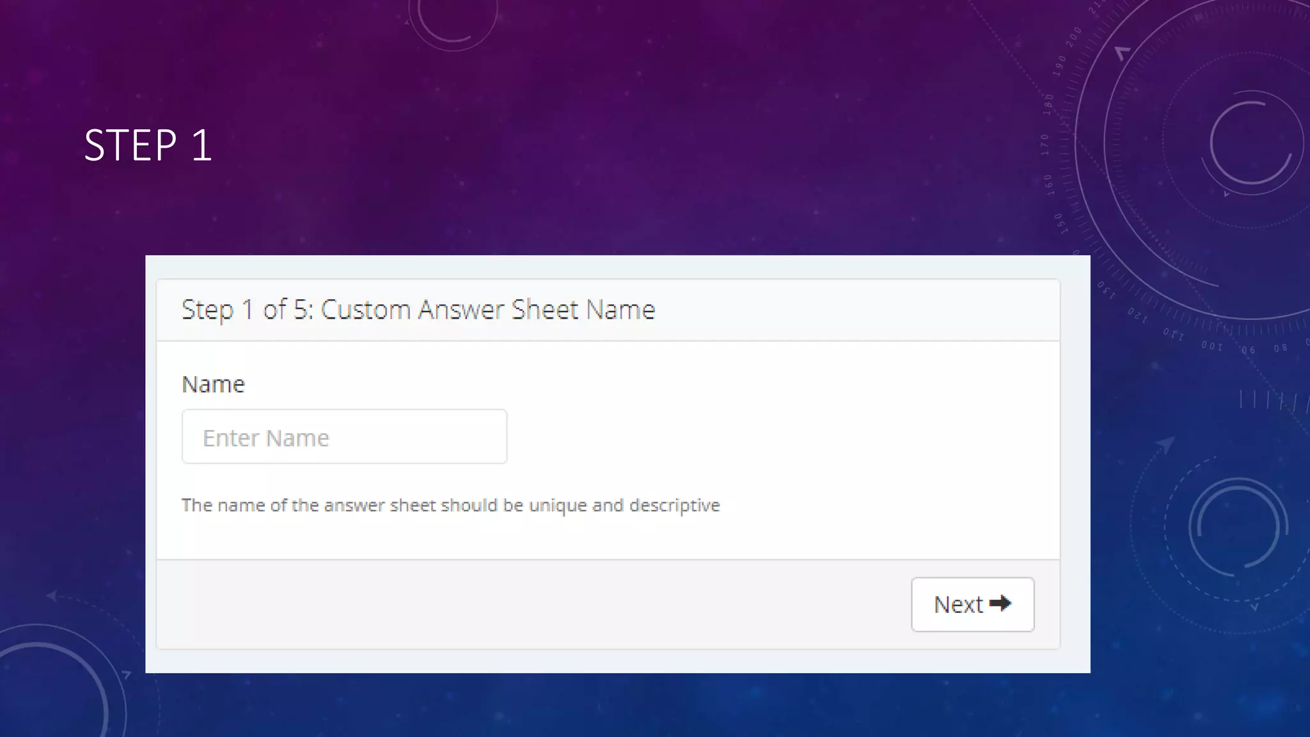Click the inner ring of the top-right dial
This screenshot has height=737, width=1310.
[x=1251, y=142]
